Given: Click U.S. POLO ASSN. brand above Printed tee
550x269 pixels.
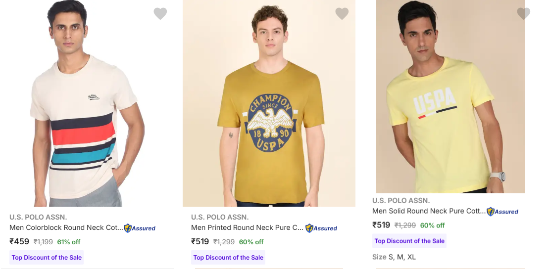Looking at the screenshot, I should [x=220, y=217].
